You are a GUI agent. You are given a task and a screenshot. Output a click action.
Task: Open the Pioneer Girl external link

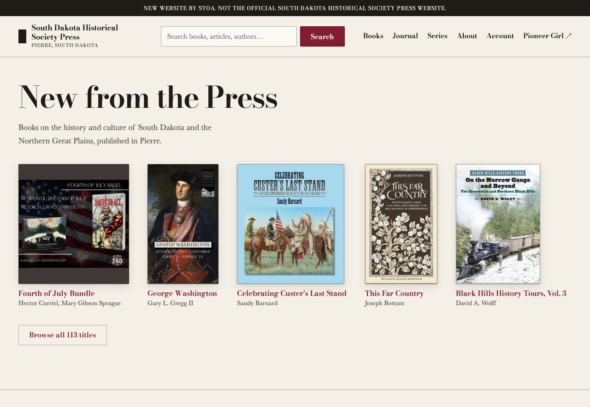pyautogui.click(x=547, y=36)
